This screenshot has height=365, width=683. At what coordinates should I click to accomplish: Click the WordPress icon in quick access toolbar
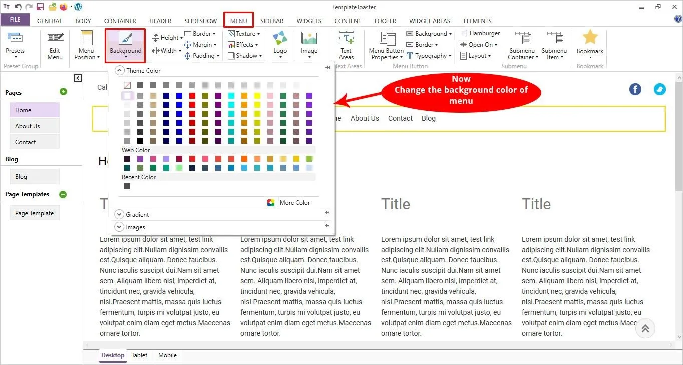click(78, 7)
